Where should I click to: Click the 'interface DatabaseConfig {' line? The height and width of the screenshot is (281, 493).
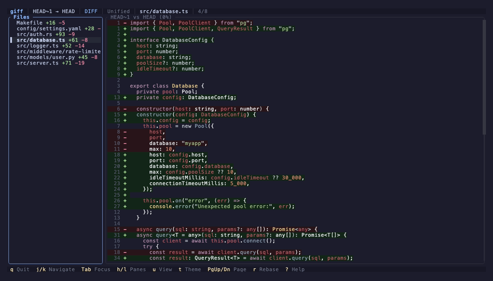coord(172,40)
